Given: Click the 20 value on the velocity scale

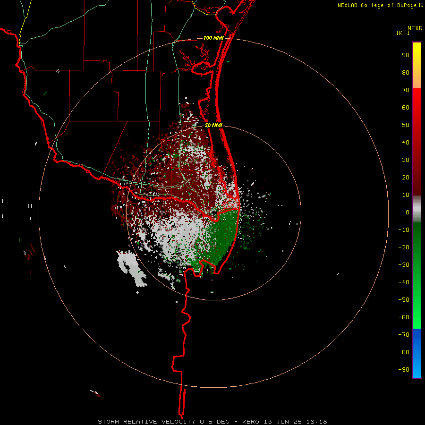Looking at the screenshot, I should click(406, 178).
